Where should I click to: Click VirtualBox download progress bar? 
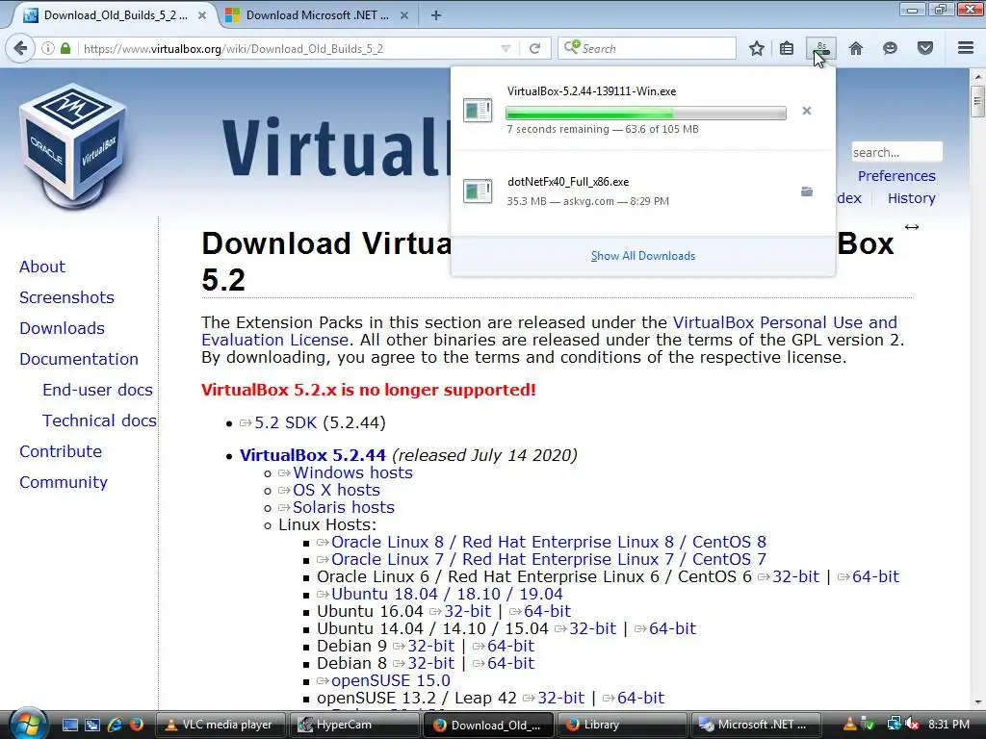pyautogui.click(x=646, y=114)
